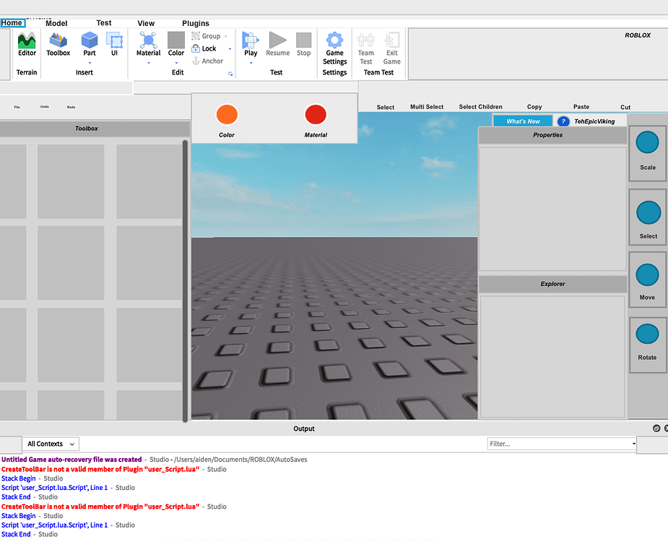Click the Select Children button
The height and width of the screenshot is (542, 668).
pos(480,107)
